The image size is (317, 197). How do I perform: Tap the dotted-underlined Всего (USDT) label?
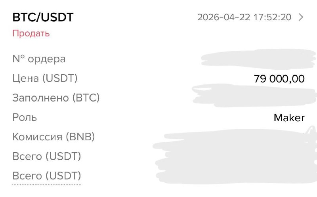[47, 176]
